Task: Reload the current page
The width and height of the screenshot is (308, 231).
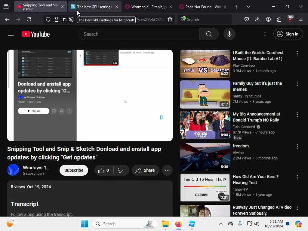Action: [29, 19]
